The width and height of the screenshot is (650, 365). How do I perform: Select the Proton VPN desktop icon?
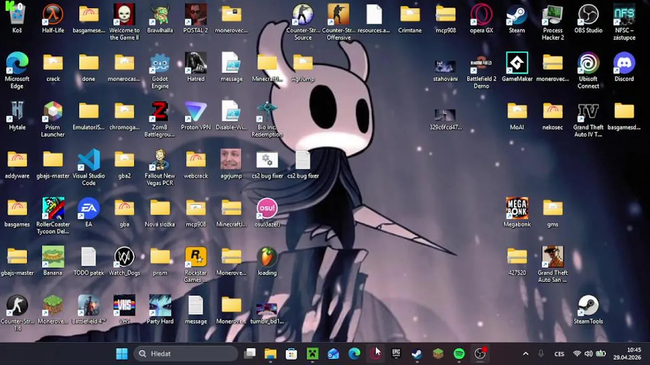point(196,116)
